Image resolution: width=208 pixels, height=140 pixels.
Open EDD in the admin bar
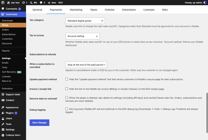[61, 3]
